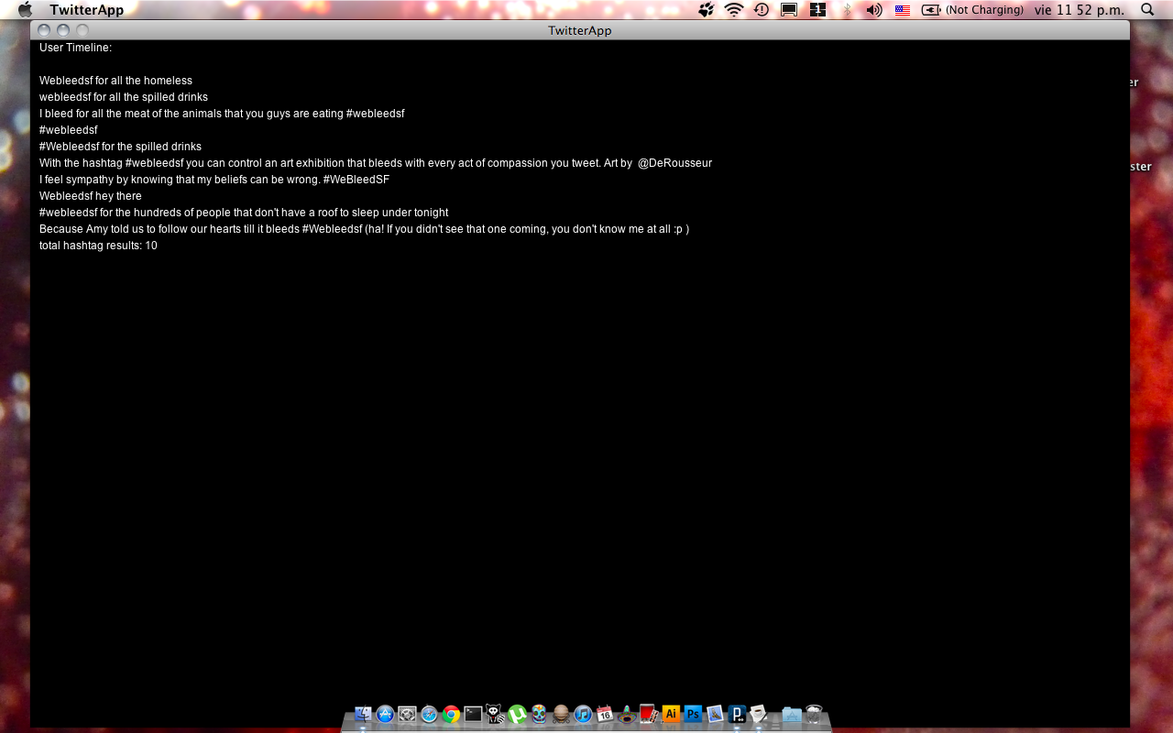Click the sugar skull dock icon
The image size is (1173, 733).
click(x=539, y=714)
